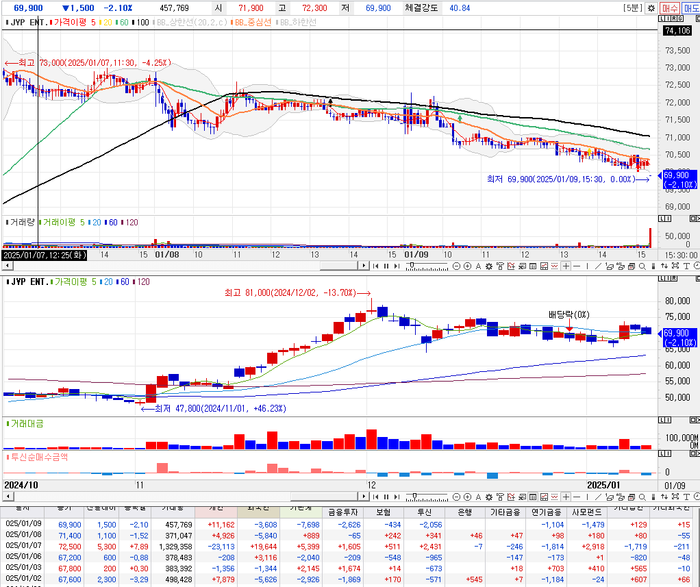Screen dimensions: 700x587
Task: Click the font A icon in upper toolbar
Action: coord(478,266)
